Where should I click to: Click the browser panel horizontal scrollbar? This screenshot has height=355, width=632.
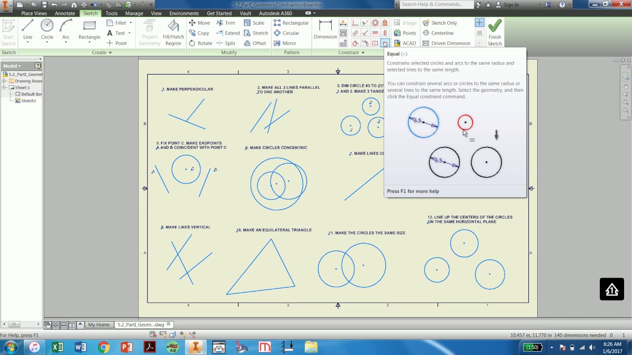pos(21,324)
